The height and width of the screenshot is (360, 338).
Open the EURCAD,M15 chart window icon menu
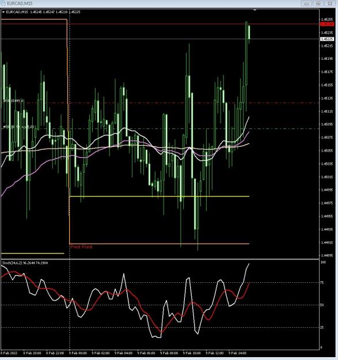[x=3, y=3]
